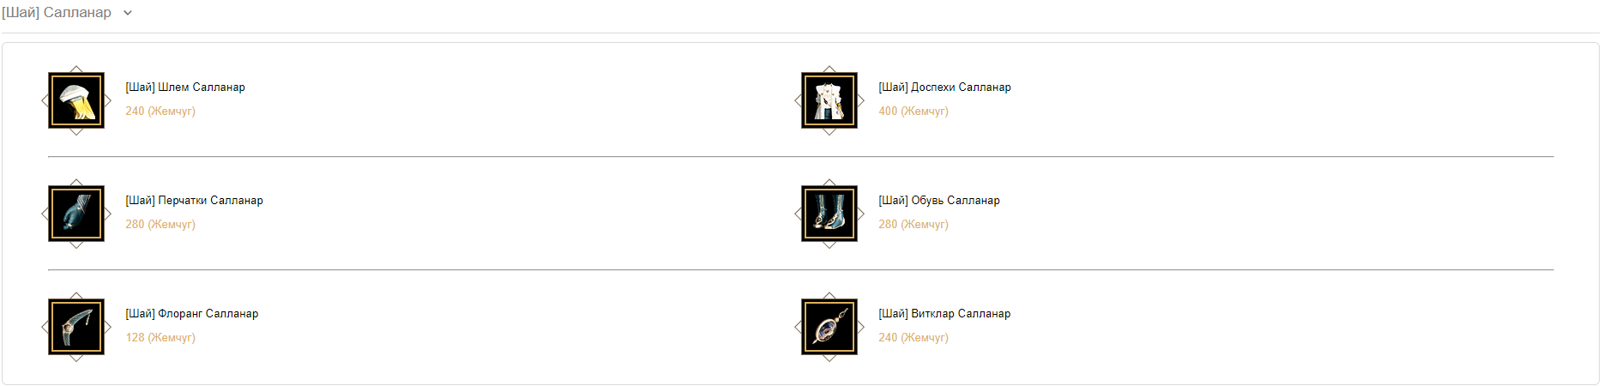The width and height of the screenshot is (1604, 386).
Task: Click the 128 (Жемчуг) Флоранг price
Action: (160, 338)
